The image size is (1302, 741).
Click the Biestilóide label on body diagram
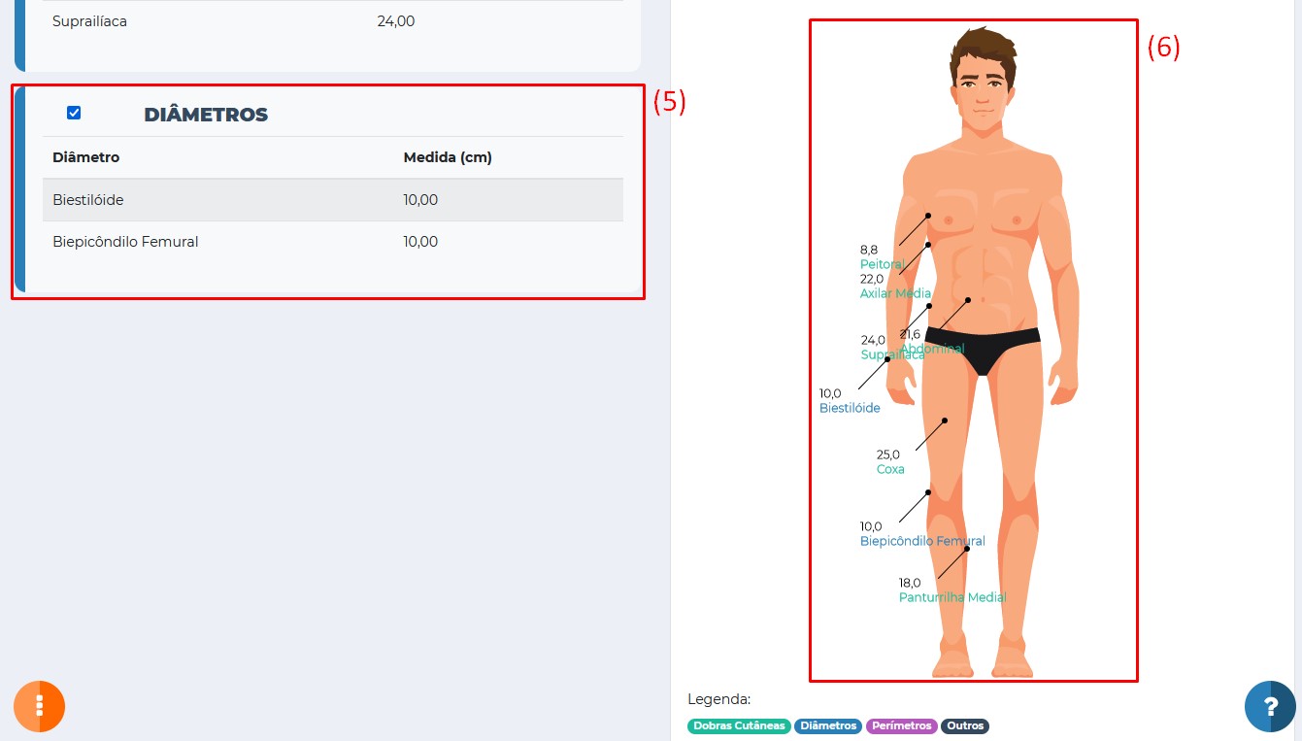tap(850, 408)
